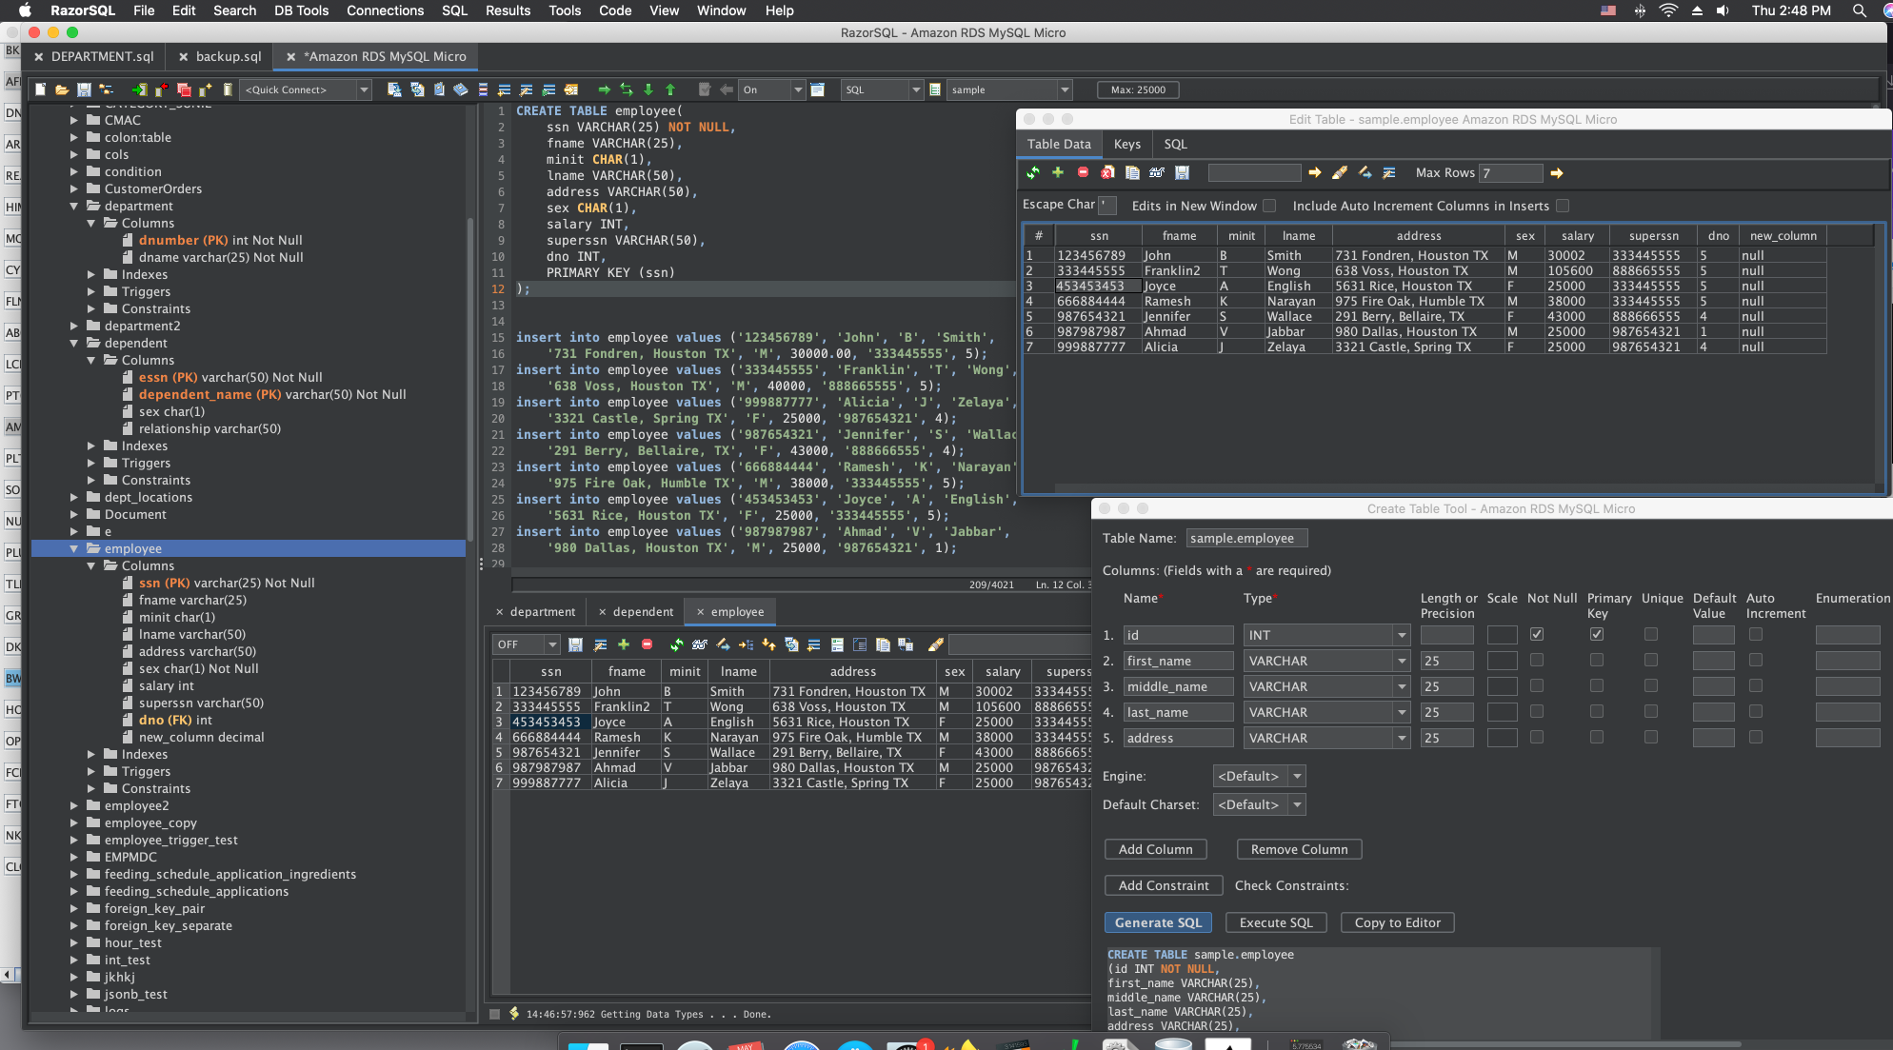Click the Table Name field sample.employee
The image size is (1893, 1050).
click(x=1246, y=538)
